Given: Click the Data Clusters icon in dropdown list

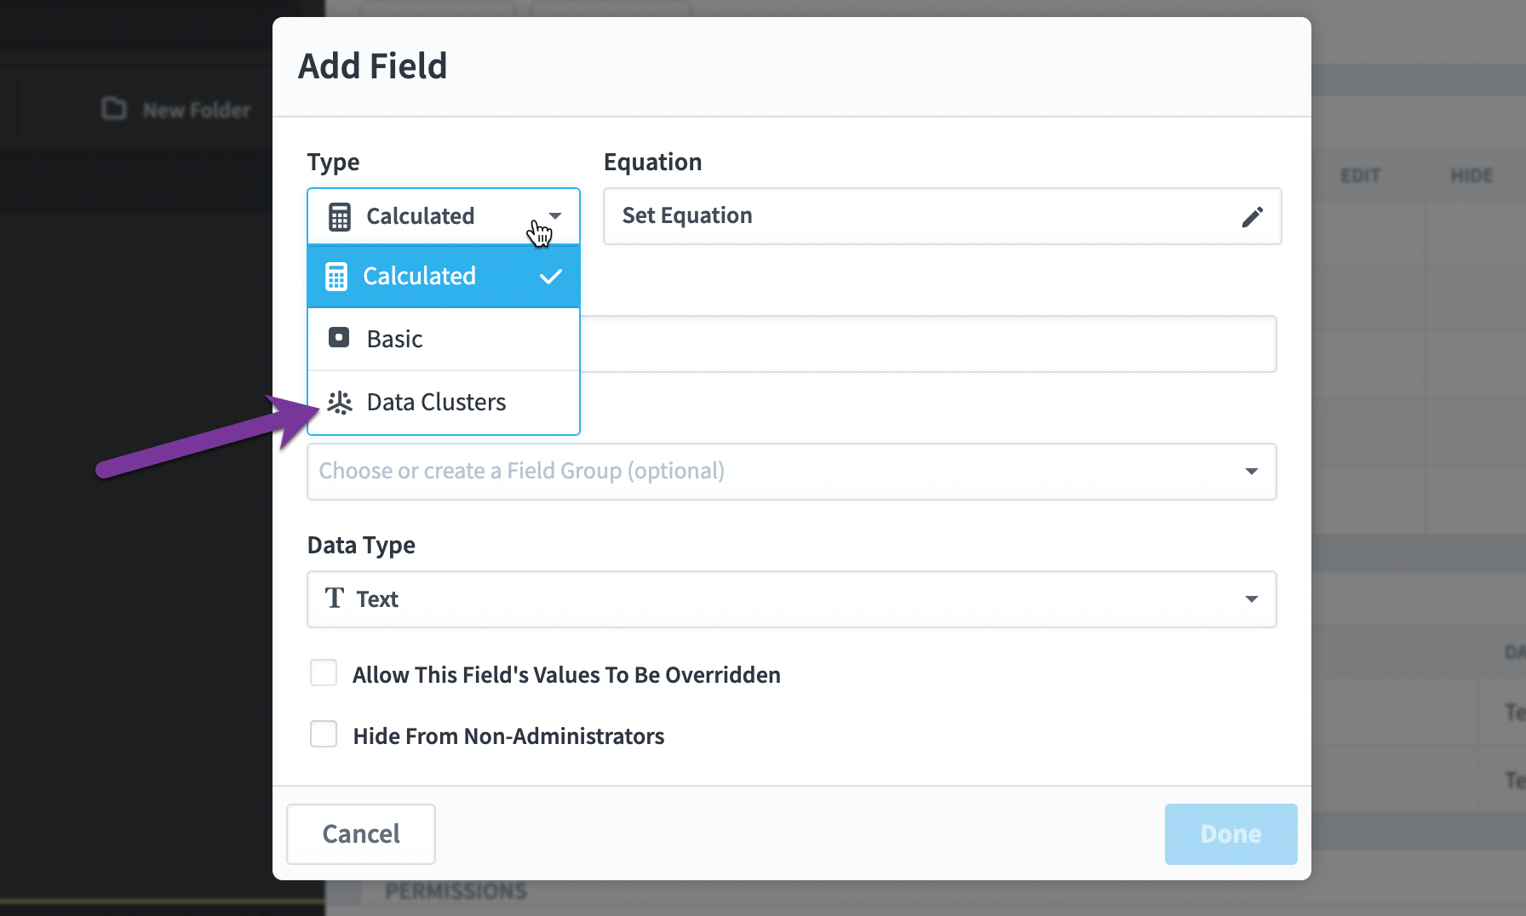Looking at the screenshot, I should pyautogui.click(x=340, y=403).
